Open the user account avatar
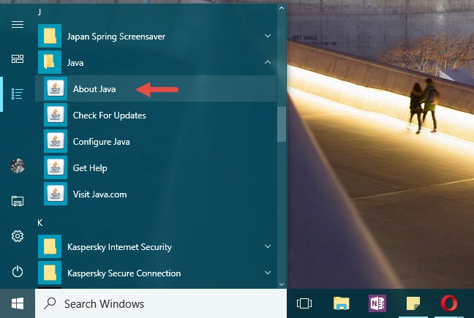Viewport: 474px width, 318px height. click(x=18, y=166)
